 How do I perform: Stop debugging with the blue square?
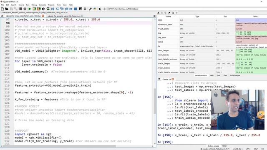tap(76, 9)
